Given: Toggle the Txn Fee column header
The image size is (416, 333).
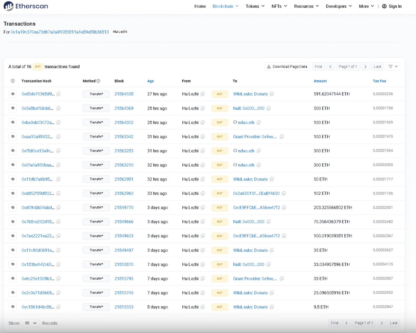Looking at the screenshot, I should (379, 81).
